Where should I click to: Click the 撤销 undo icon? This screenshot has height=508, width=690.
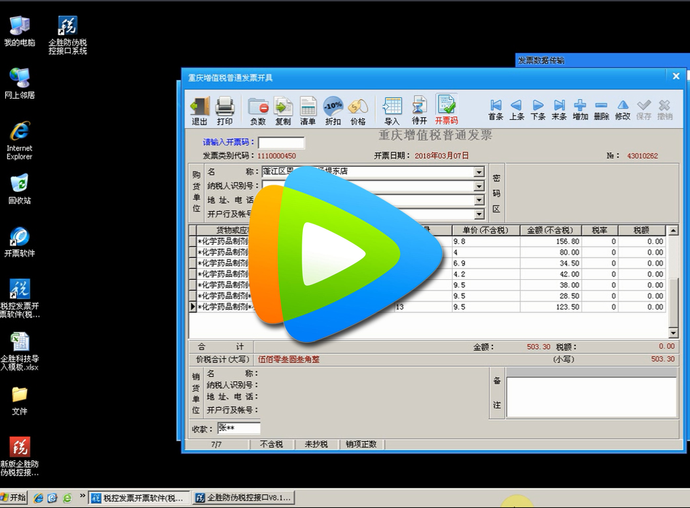664,110
